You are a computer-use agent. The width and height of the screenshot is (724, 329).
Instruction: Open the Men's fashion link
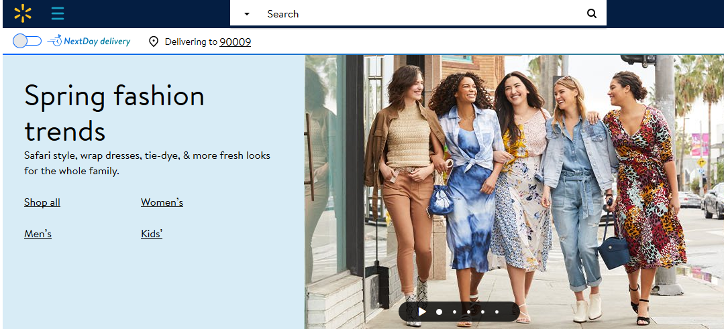pos(38,234)
